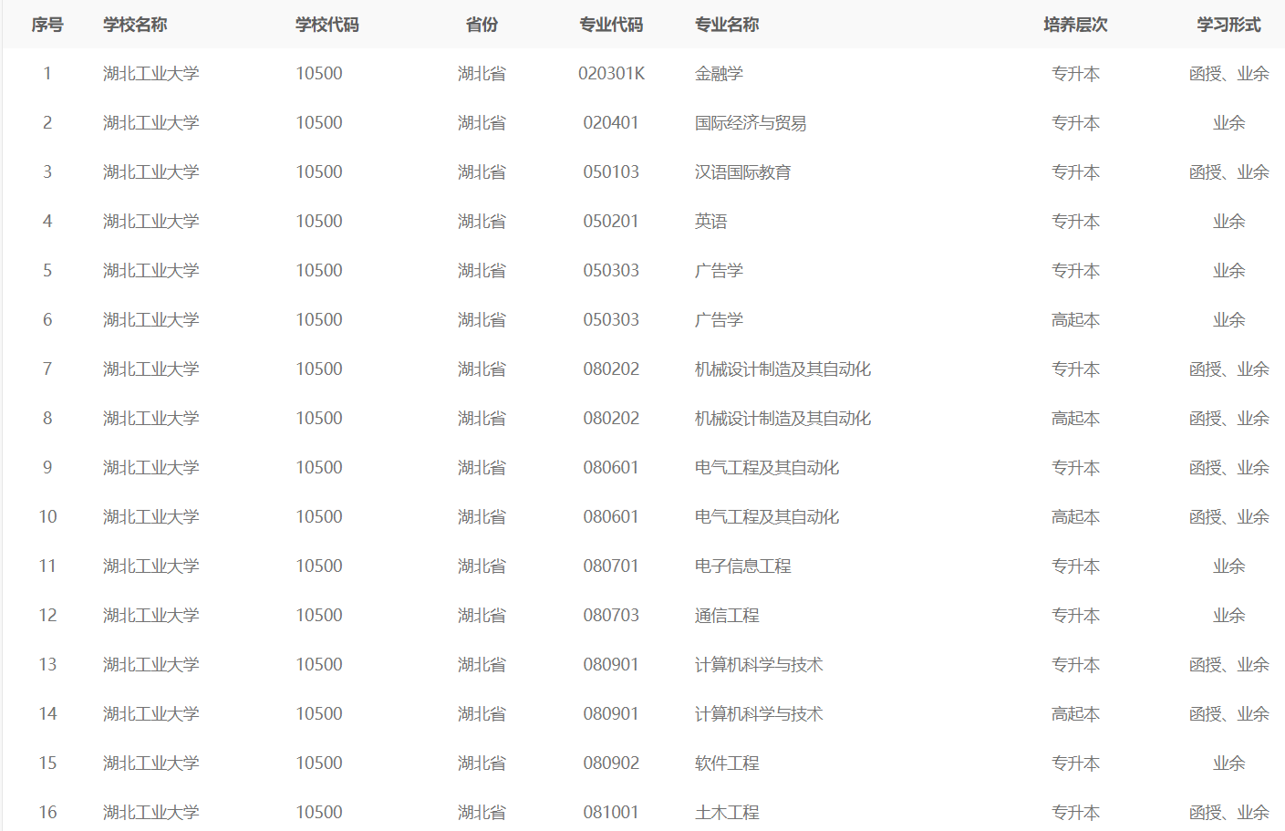Viewport: 1285px width, 831px height.
Task: Click the major name 通信工程
Action: point(727,616)
